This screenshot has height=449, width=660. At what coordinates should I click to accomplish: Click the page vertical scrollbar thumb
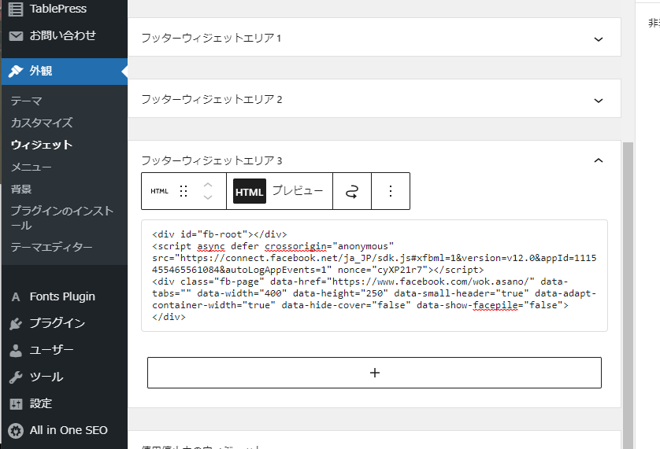coord(628,295)
